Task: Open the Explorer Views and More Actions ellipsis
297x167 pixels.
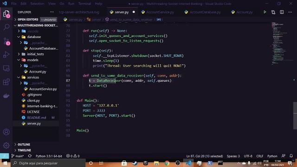Action: pyautogui.click(x=52, y=12)
